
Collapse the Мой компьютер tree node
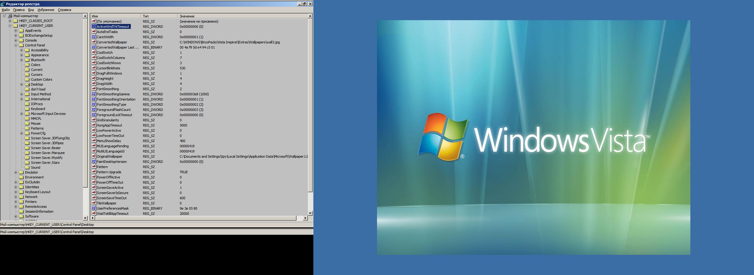coord(4,16)
